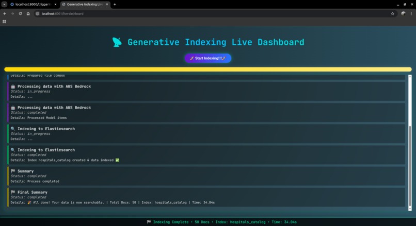Click the log panel scrollbar thumb
Image resolution: width=416 pixels, height=226 pixels.
click(x=410, y=165)
